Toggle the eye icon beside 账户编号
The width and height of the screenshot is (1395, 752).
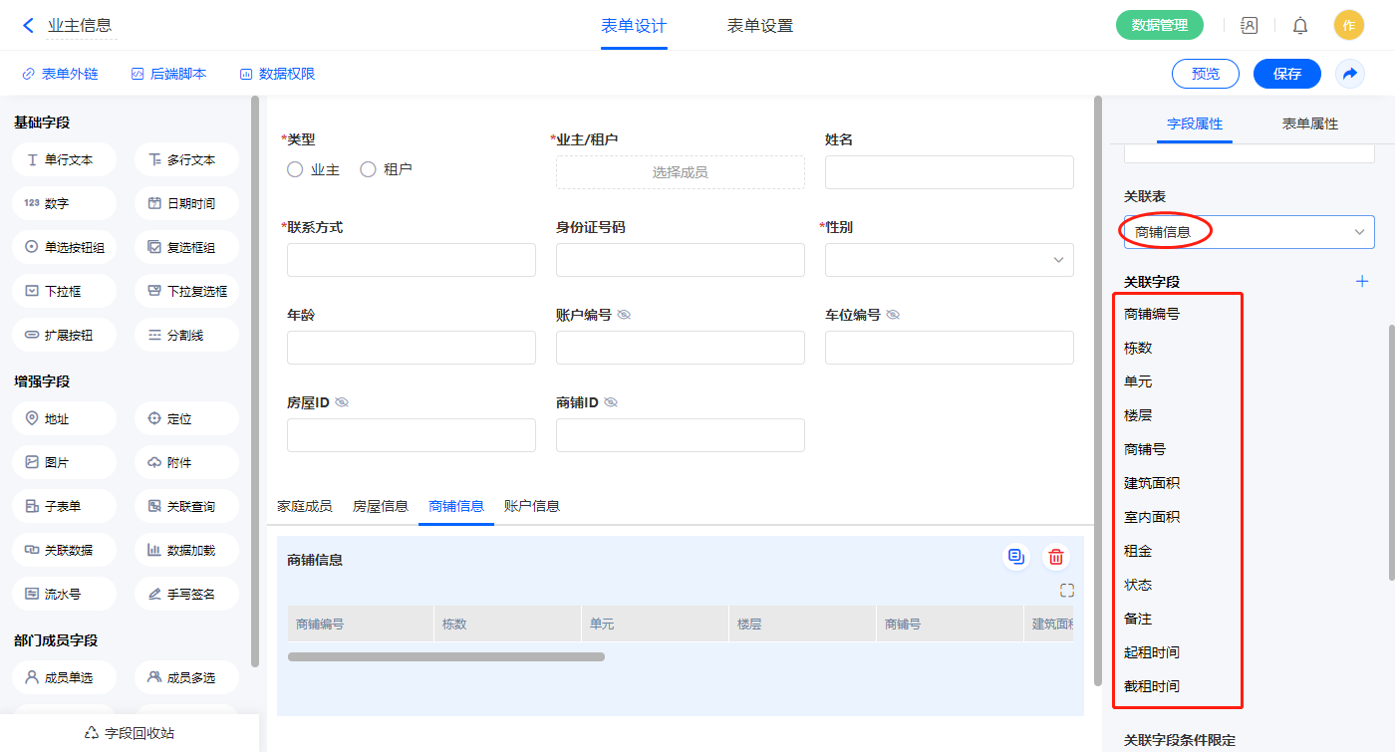point(624,315)
